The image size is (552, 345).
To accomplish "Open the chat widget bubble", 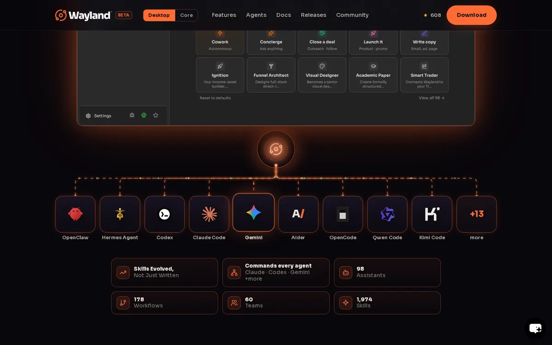I will 535,328.
